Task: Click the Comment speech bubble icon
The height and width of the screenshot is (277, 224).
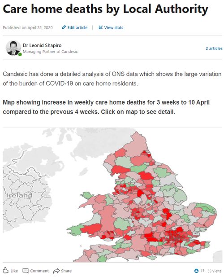Action: coord(26,271)
